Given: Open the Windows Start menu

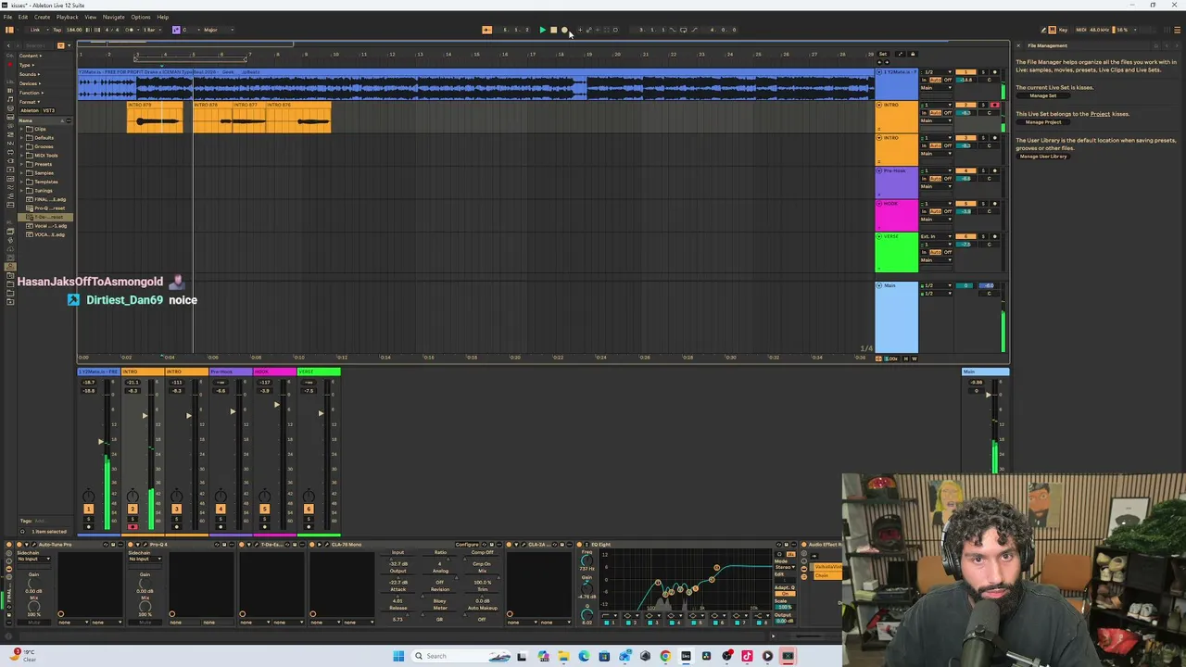Looking at the screenshot, I should tap(398, 656).
